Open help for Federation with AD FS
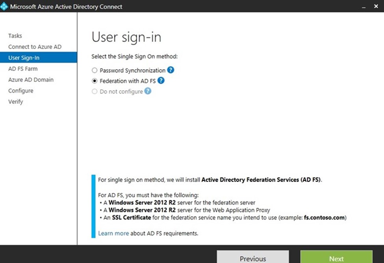This screenshot has width=384, height=263. 161,81
